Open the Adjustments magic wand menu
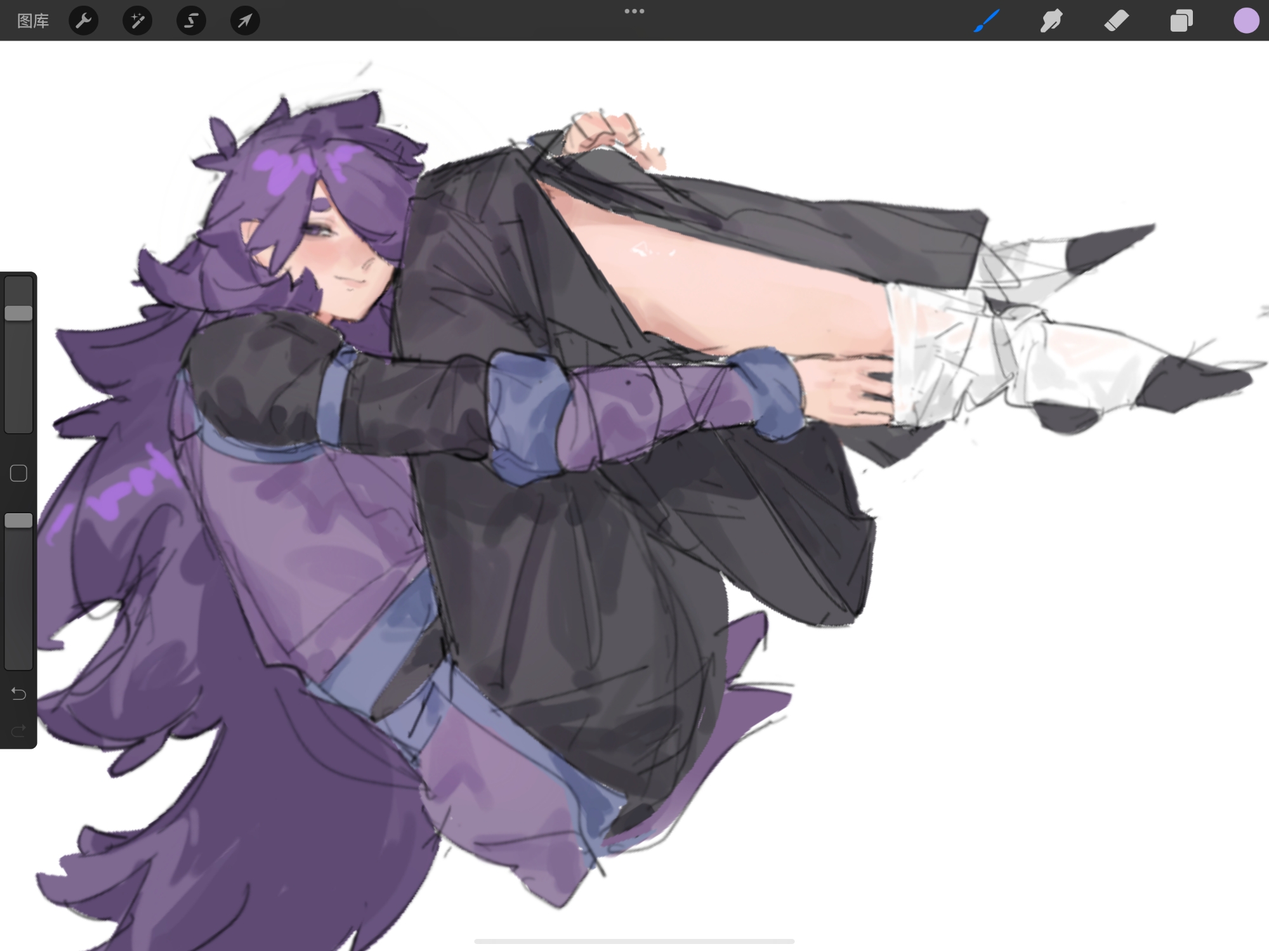The height and width of the screenshot is (951, 1269). tap(137, 21)
